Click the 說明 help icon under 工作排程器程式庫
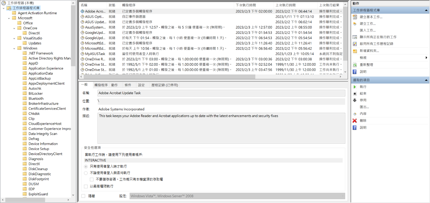430x203 pixels. [355, 72]
